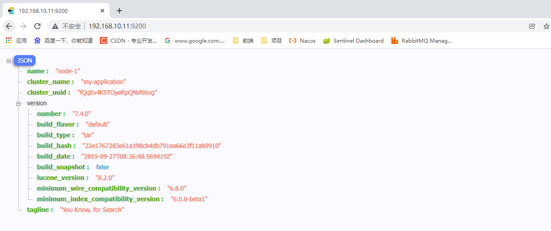Screen dimensions: 551x231
Task: Open the 前端 bookmark folder
Action: pos(243,40)
